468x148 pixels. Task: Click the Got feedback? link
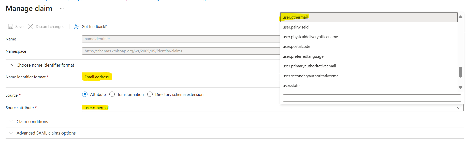[94, 27]
